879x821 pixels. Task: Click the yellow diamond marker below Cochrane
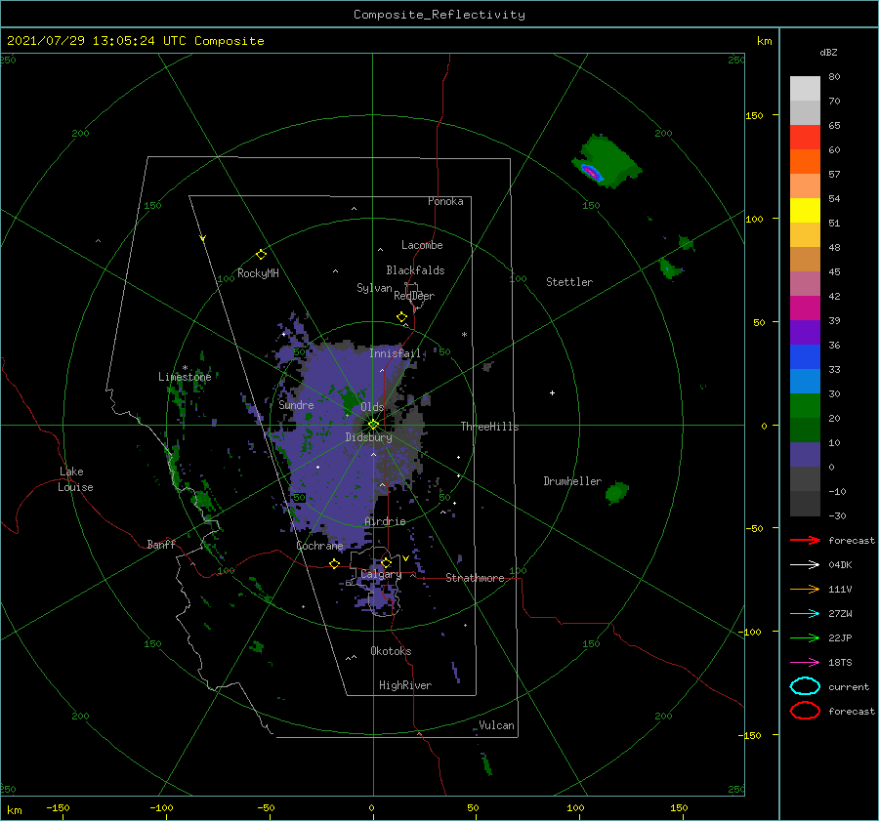[x=334, y=563]
